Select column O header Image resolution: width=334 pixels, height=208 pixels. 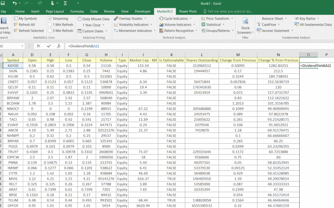pyautogui.click(x=308, y=55)
